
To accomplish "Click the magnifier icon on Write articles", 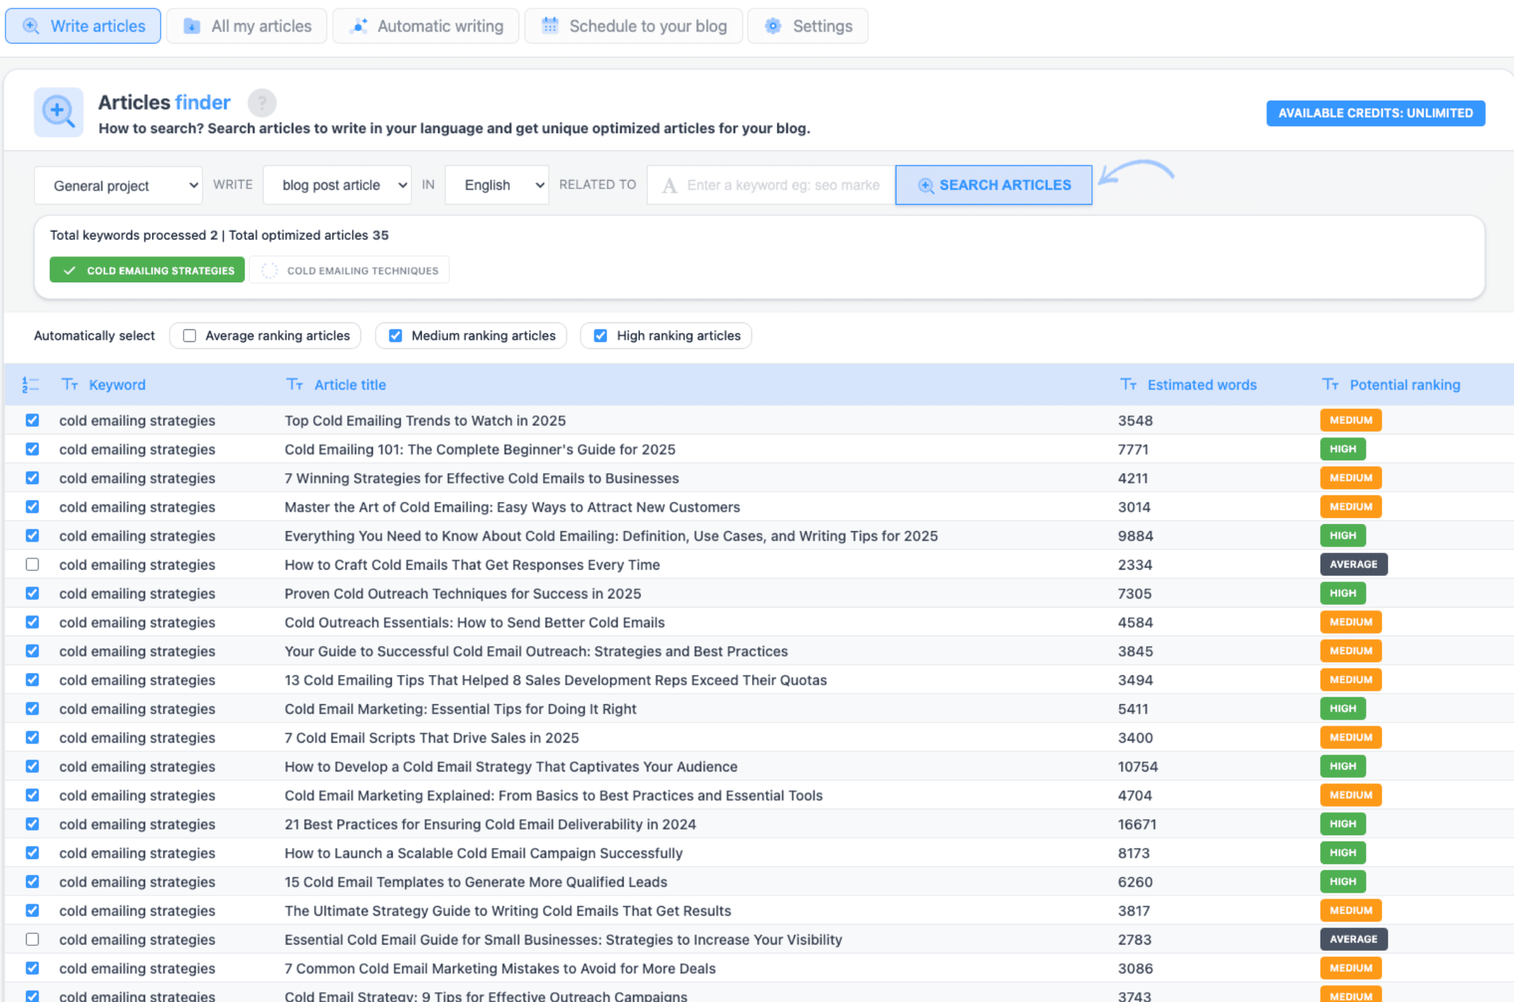I will (x=31, y=25).
